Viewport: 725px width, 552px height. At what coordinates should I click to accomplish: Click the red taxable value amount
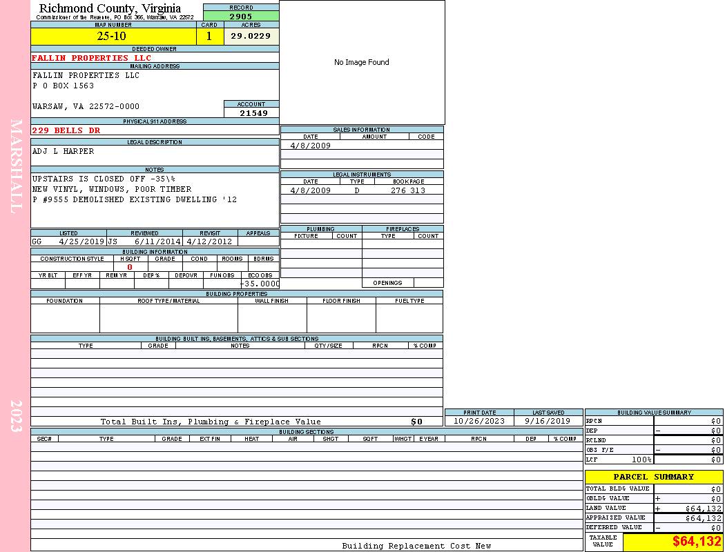pos(696,542)
